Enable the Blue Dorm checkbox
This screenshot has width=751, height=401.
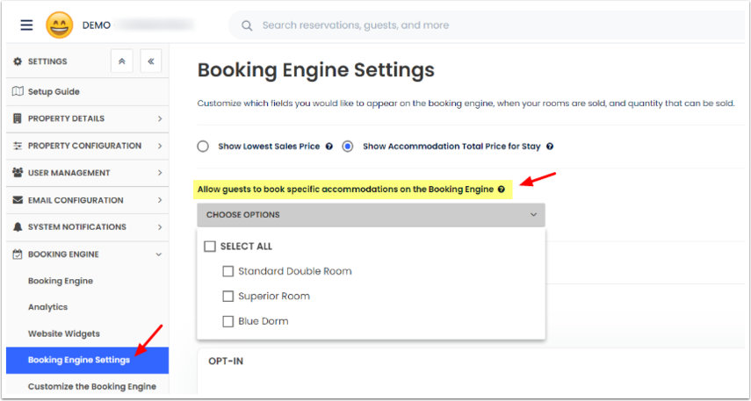(x=228, y=321)
